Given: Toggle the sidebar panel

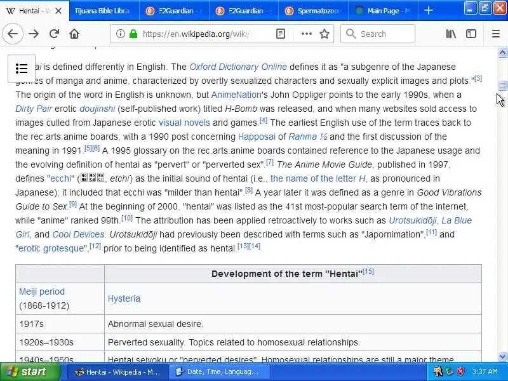Looking at the screenshot, I should [x=471, y=34].
